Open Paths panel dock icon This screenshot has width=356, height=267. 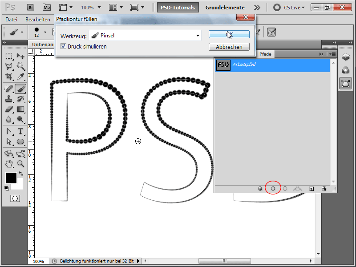[346, 83]
